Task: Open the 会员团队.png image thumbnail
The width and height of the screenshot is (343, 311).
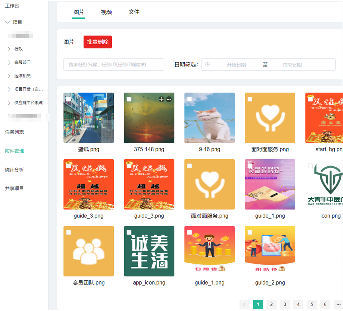Action: click(89, 251)
